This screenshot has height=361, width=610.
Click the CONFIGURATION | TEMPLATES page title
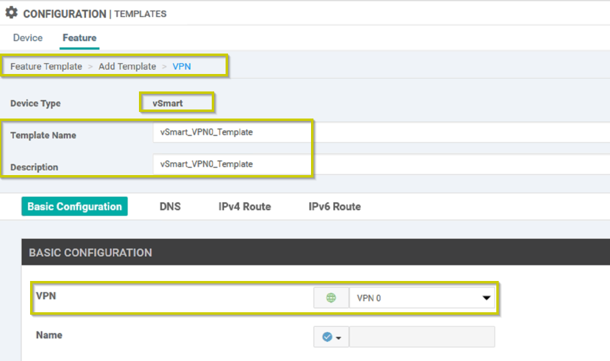click(94, 14)
